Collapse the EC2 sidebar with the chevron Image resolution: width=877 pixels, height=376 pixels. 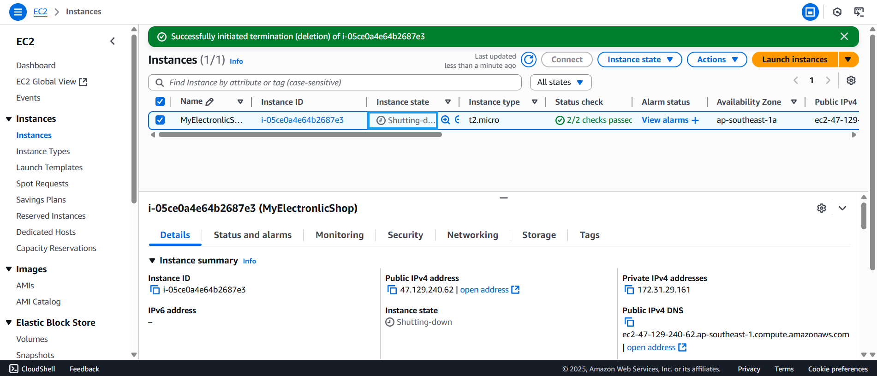[113, 42]
